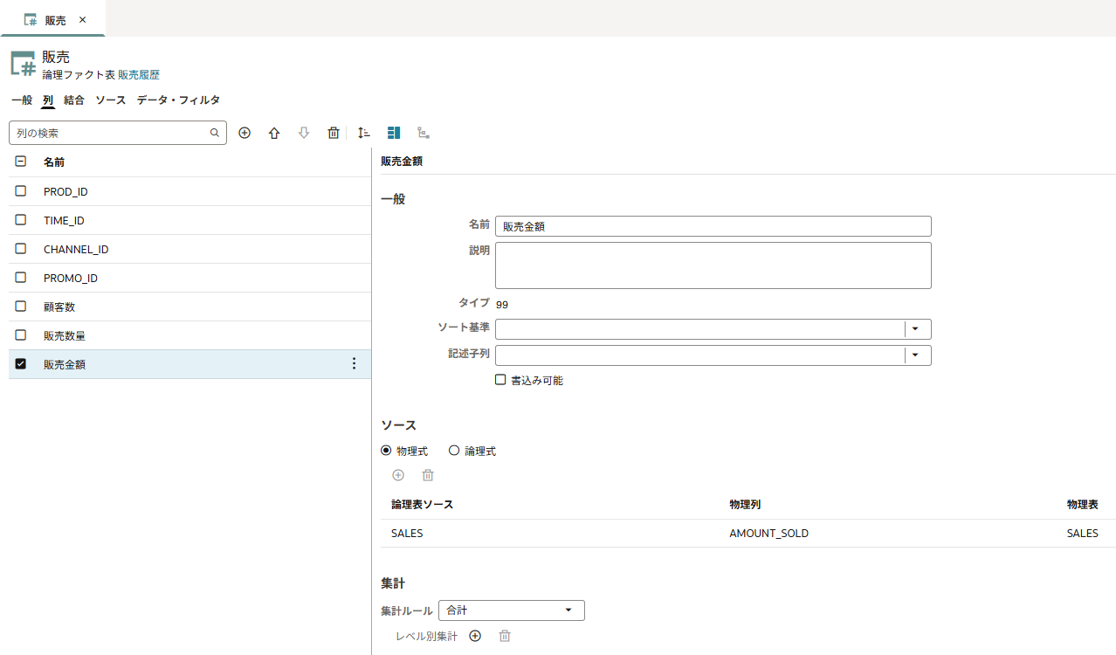Click the logical table icon beside 販売 title

point(24,65)
